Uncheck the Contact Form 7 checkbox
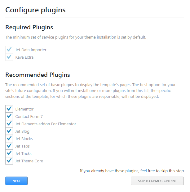This screenshot has height=192, width=190. (9, 116)
